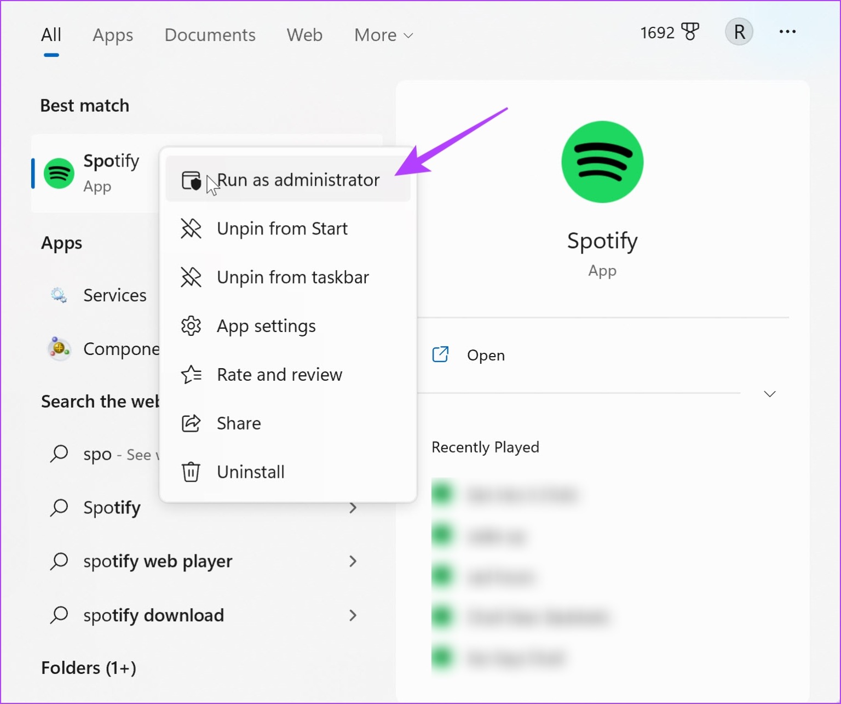Open the Folders (1+) section

coord(88,667)
